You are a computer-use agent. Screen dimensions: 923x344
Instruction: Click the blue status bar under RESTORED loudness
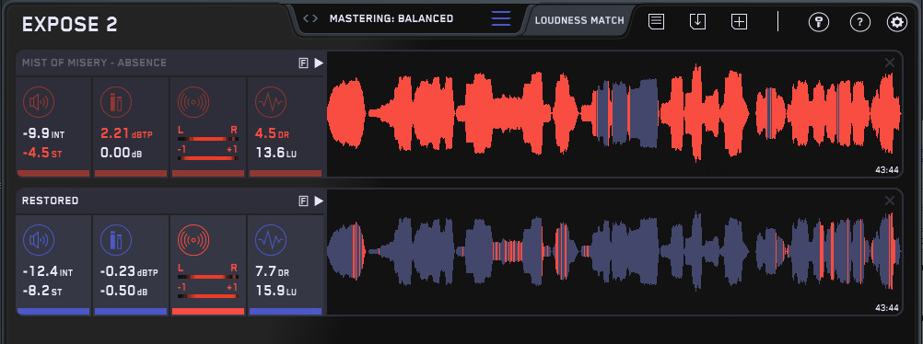[53, 311]
